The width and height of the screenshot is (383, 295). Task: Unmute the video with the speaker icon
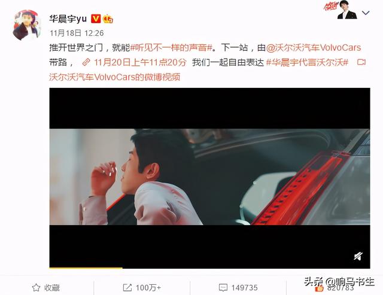[358, 256]
